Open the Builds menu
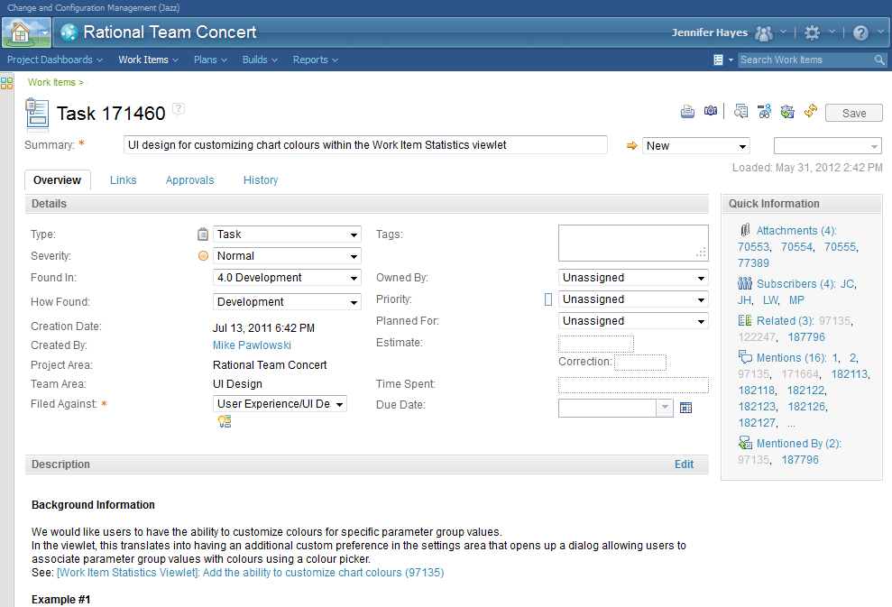The width and height of the screenshot is (892, 607). pos(260,60)
